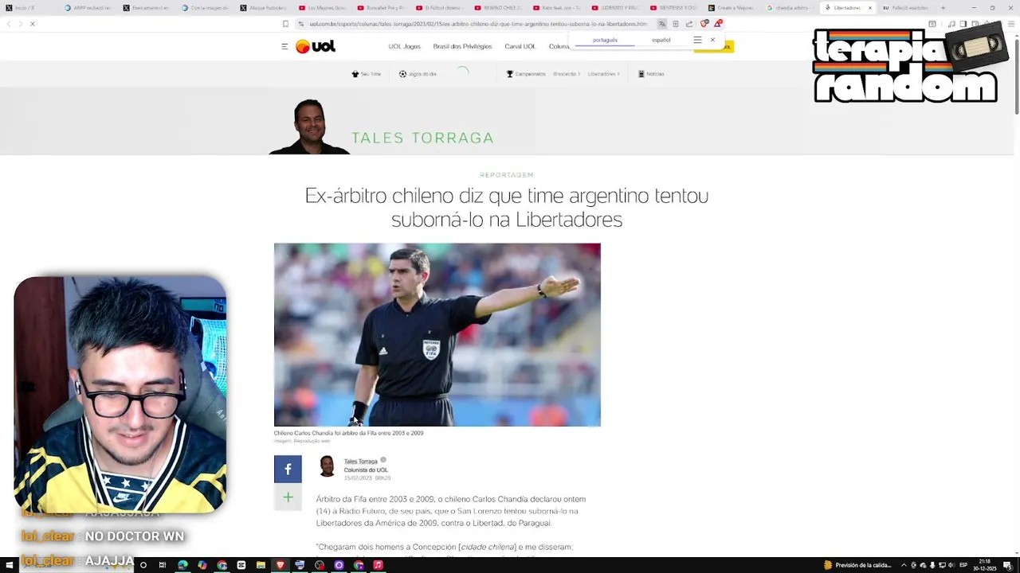The width and height of the screenshot is (1020, 573).
Task: Switch to the Libertadores browser tab
Action: point(846,7)
